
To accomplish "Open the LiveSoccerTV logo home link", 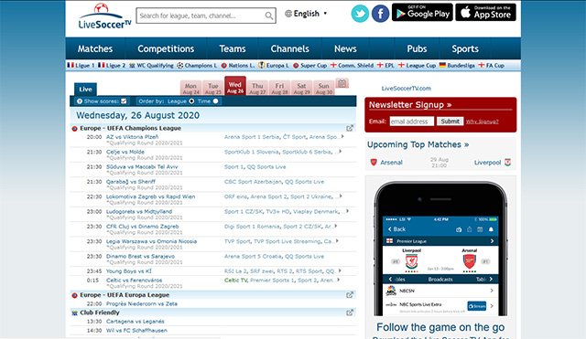I will pos(104,16).
